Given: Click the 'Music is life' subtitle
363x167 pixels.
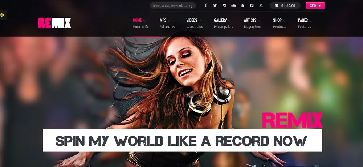Looking at the screenshot, I should (x=140, y=27).
